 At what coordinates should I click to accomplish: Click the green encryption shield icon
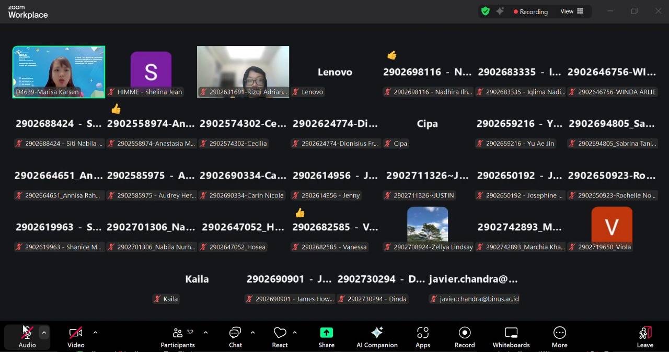point(486,11)
